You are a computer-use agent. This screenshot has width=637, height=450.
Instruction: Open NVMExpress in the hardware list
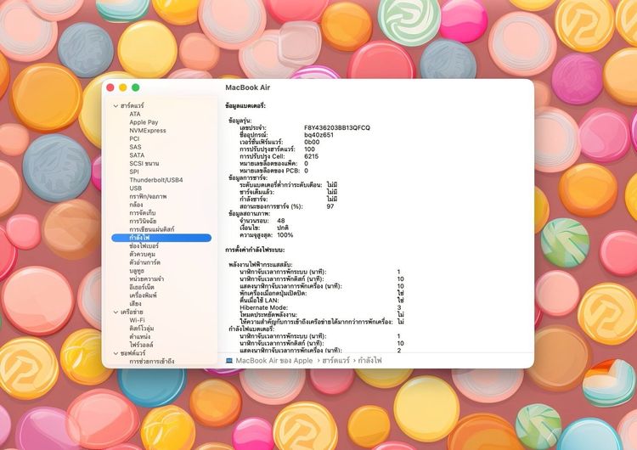point(148,131)
